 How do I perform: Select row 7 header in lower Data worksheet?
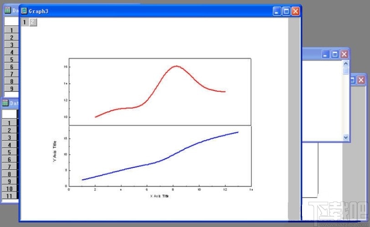[10, 167]
